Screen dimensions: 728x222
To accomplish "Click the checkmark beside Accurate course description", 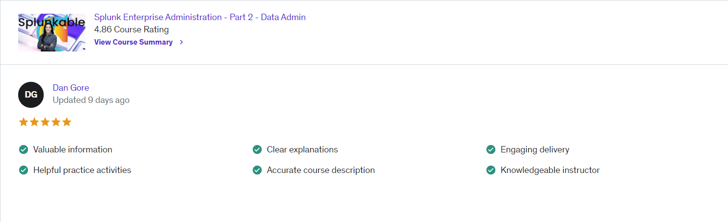I will click(257, 170).
